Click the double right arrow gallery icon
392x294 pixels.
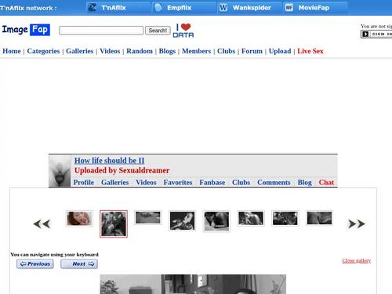coord(357,224)
